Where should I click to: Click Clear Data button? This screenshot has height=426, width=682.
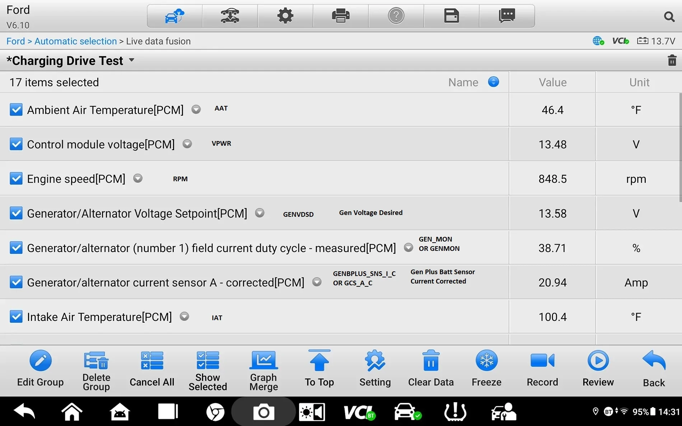click(x=431, y=369)
